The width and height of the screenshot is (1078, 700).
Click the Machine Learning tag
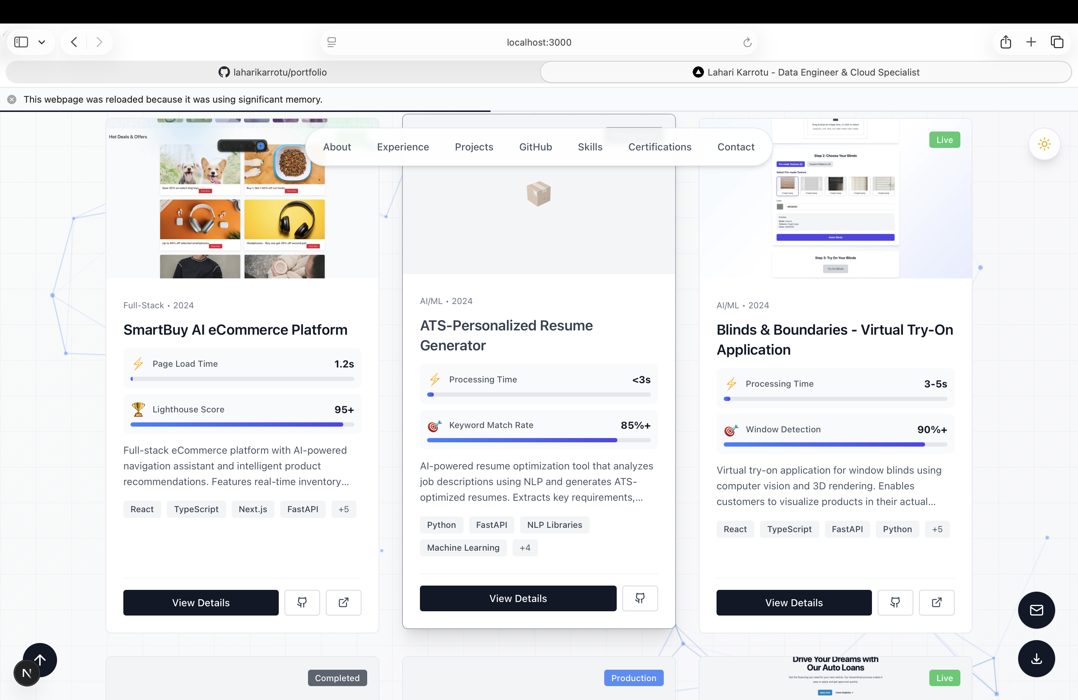point(463,547)
